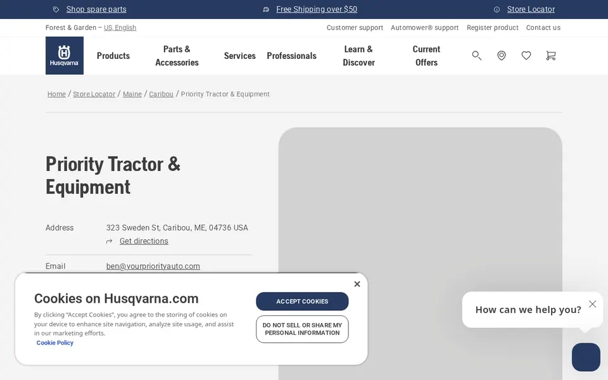Image resolution: width=608 pixels, height=380 pixels.
Task: Click the 'Priority Tractor & Equipment' heading
Action: 113,175
